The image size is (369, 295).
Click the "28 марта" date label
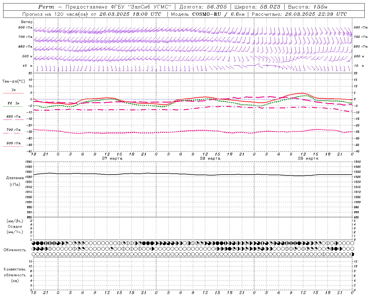(x=210, y=158)
